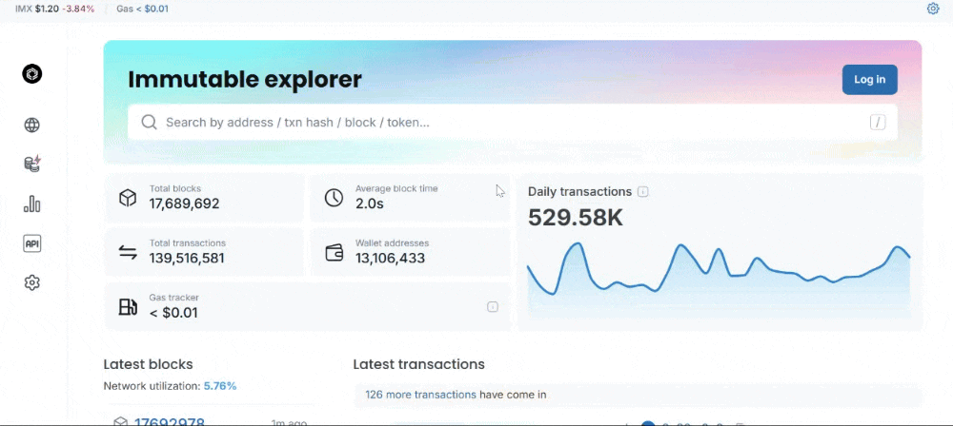Open the Charts & stats bar icon
Screen dimensions: 953x426
(x=31, y=203)
